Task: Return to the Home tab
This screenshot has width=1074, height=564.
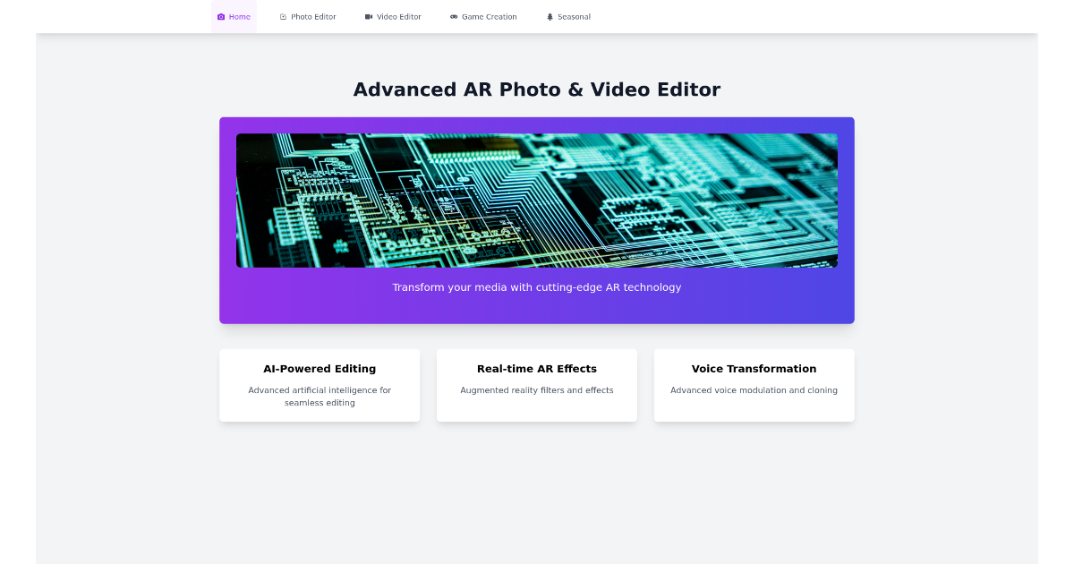Action: pos(234,16)
